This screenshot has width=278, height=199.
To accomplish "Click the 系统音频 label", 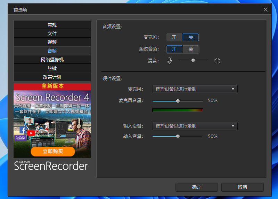I will (x=149, y=49).
